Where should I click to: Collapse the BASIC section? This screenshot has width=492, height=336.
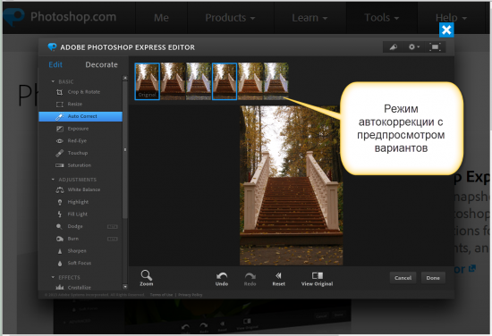[53, 81]
